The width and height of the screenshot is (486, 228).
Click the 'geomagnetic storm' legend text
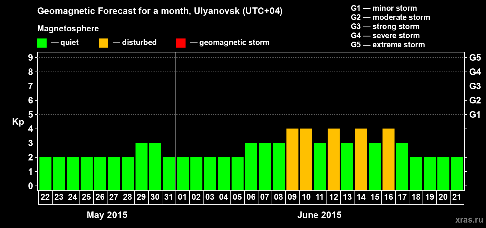coord(234,43)
